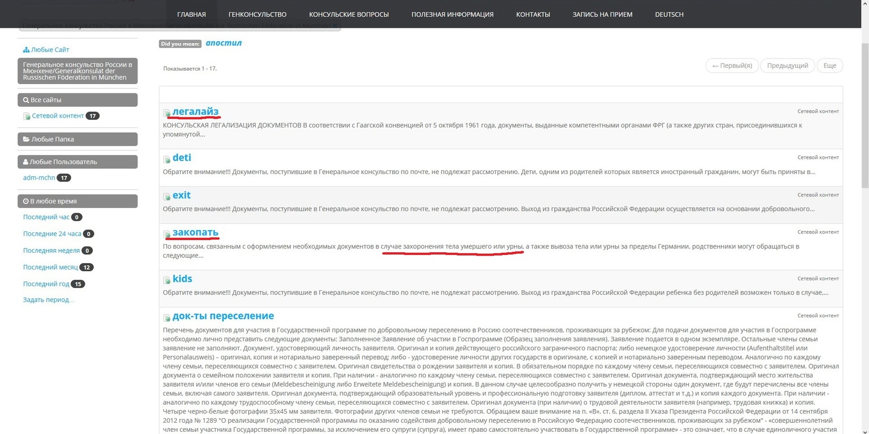Image resolution: width=869 pixels, height=434 pixels.
Task: Open the ГЕНКОНСУЛЬСТВО menu item
Action: pos(257,15)
